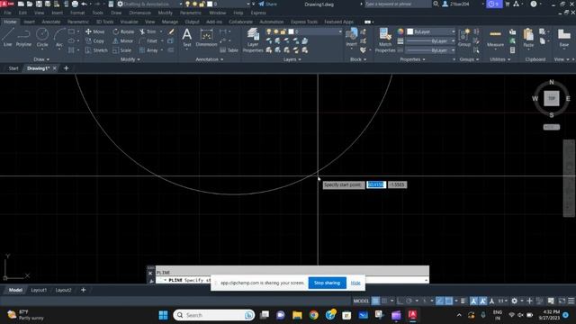Click the Scale tool
Image resolution: width=576 pixels, height=324 pixels.
point(122,50)
